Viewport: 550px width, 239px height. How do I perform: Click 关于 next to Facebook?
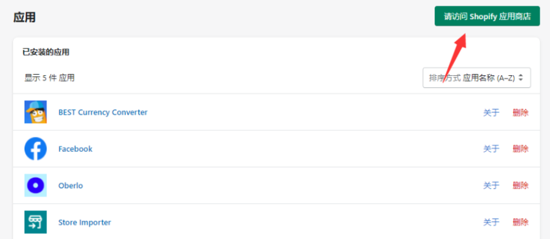point(491,149)
